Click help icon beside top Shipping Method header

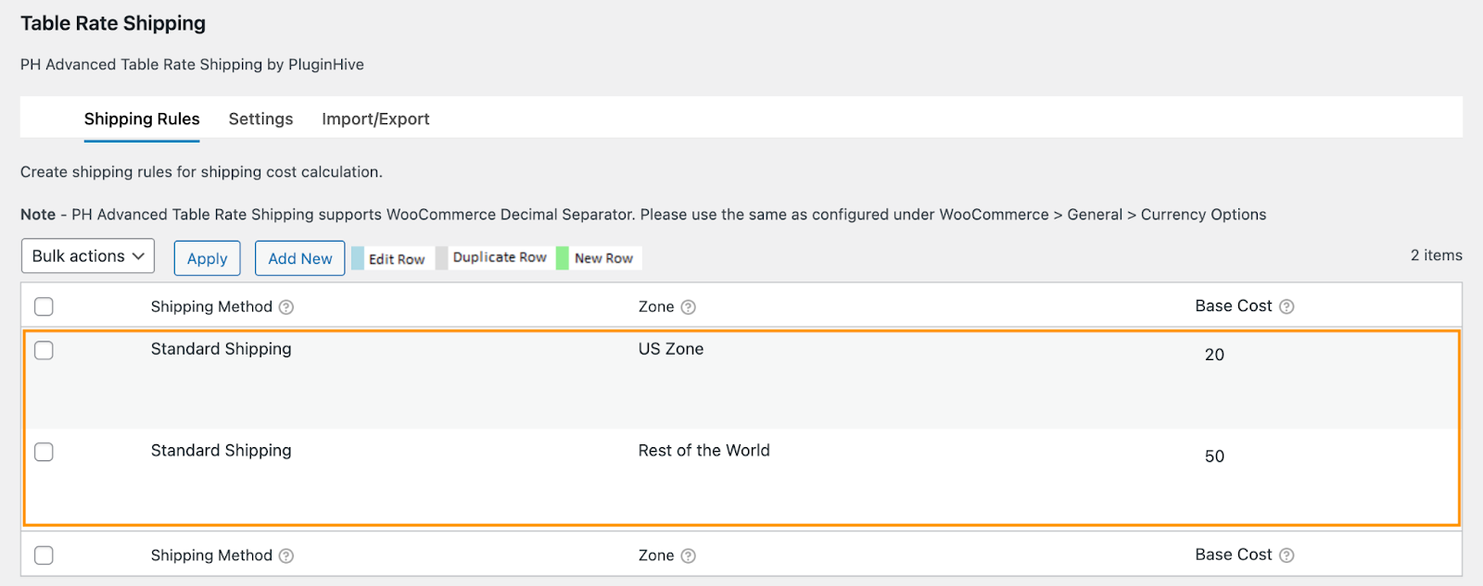click(x=286, y=307)
